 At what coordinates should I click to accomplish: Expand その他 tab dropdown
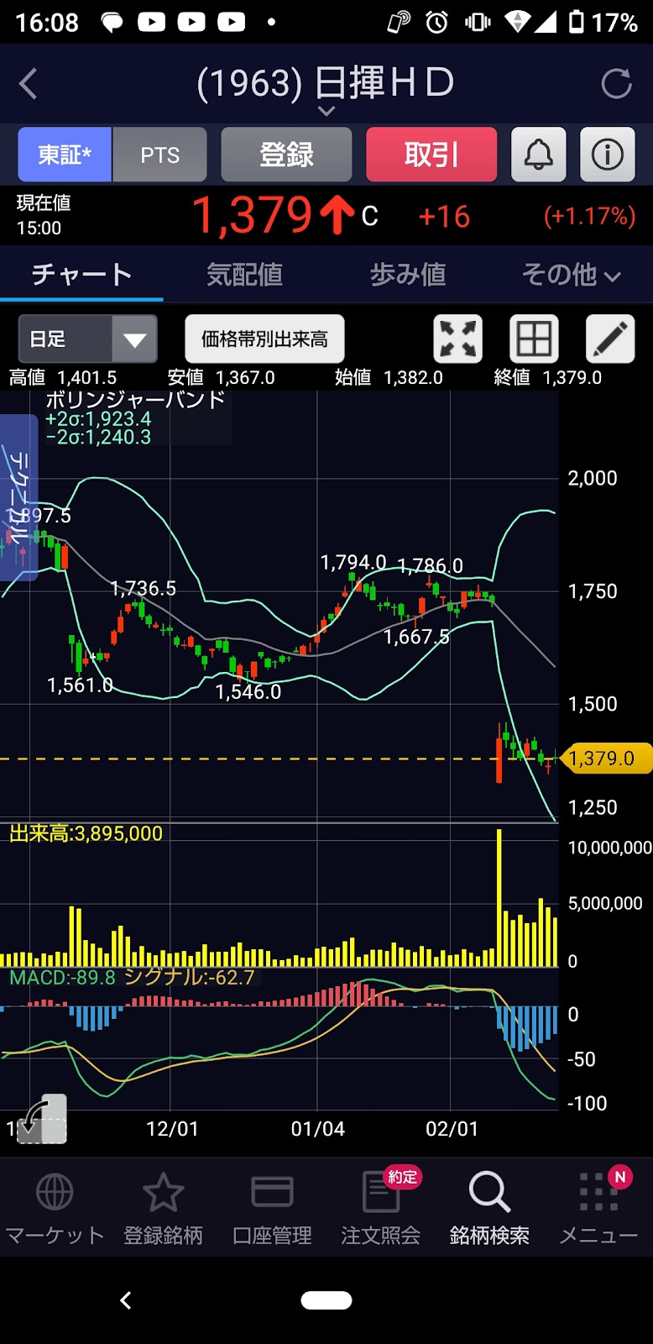(x=571, y=275)
